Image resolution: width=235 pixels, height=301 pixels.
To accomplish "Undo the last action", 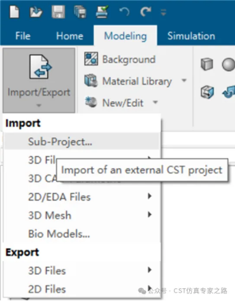I will tap(124, 11).
